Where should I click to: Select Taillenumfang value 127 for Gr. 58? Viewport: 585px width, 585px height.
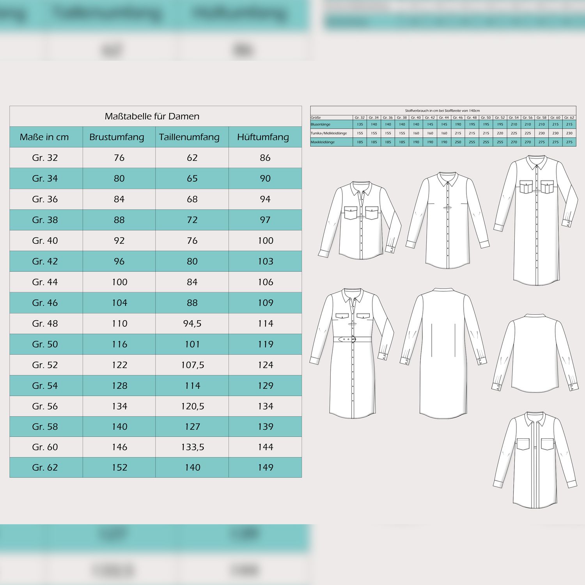pos(193,426)
